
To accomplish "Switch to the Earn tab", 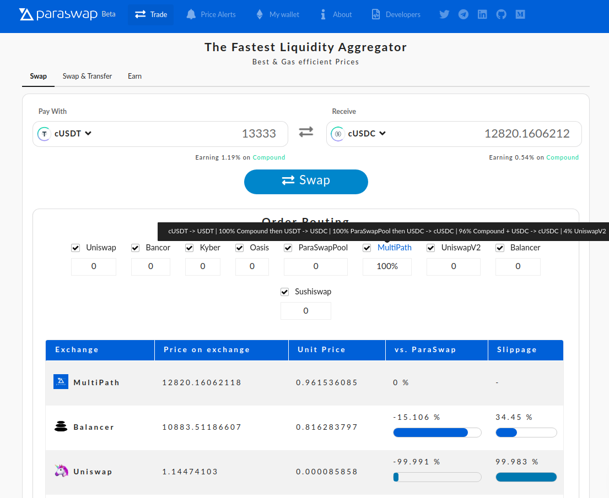I will point(134,76).
